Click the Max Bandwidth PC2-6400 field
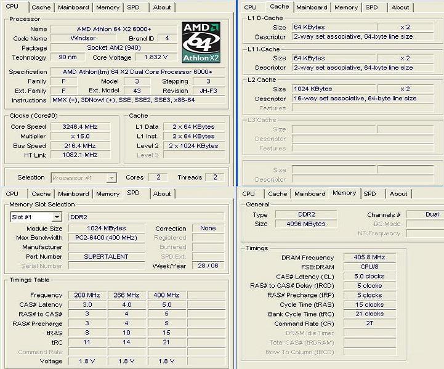The image size is (444, 369). [106, 237]
